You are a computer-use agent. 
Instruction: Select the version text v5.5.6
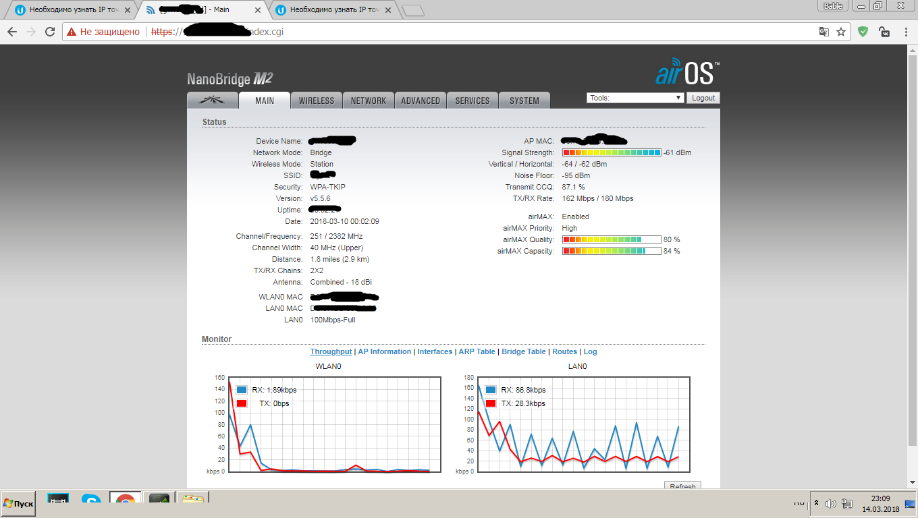[320, 198]
